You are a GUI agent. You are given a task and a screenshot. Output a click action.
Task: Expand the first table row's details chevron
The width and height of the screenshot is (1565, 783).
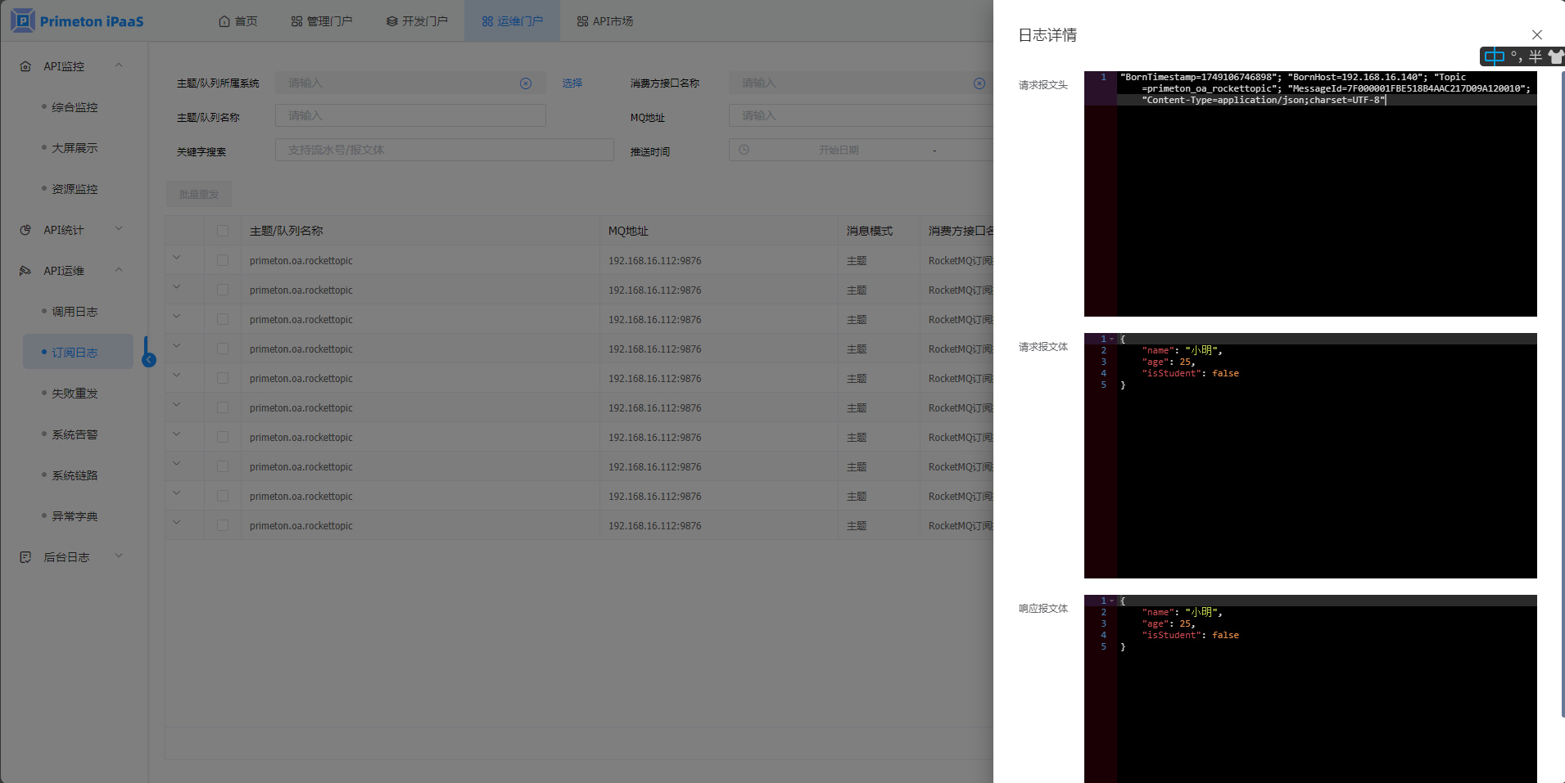pos(177,259)
